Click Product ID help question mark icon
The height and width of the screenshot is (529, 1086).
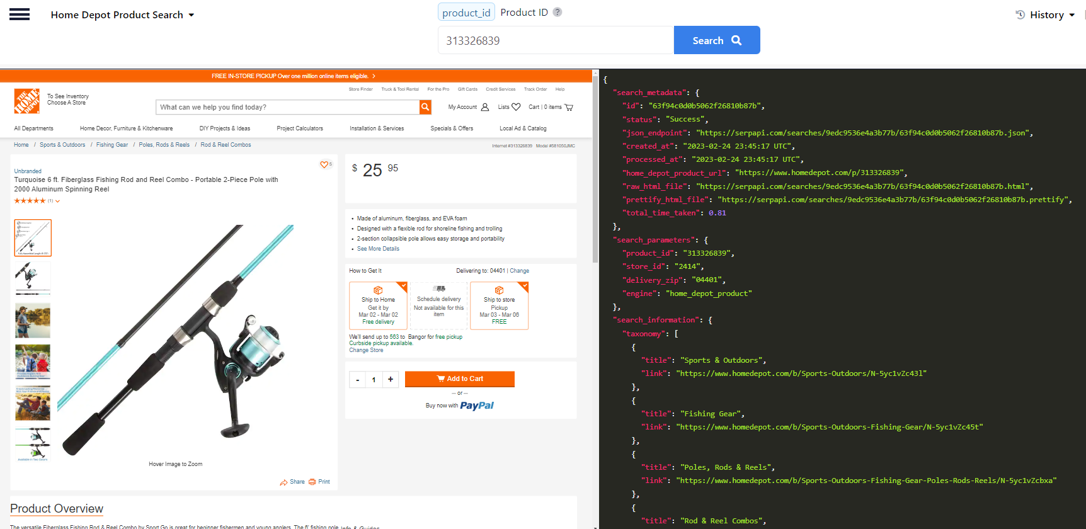pos(557,12)
